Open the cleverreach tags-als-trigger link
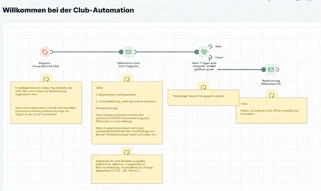 (46, 111)
